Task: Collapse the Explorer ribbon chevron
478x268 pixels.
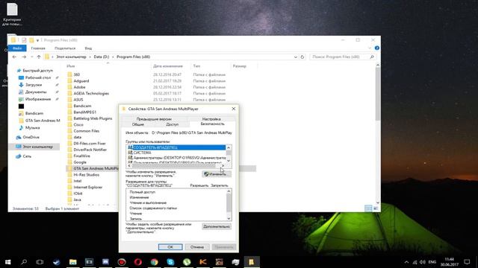Action: (x=370, y=48)
